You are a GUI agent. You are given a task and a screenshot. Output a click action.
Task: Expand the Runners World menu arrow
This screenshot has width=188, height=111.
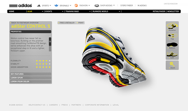pyautogui.click(x=119, y=11)
